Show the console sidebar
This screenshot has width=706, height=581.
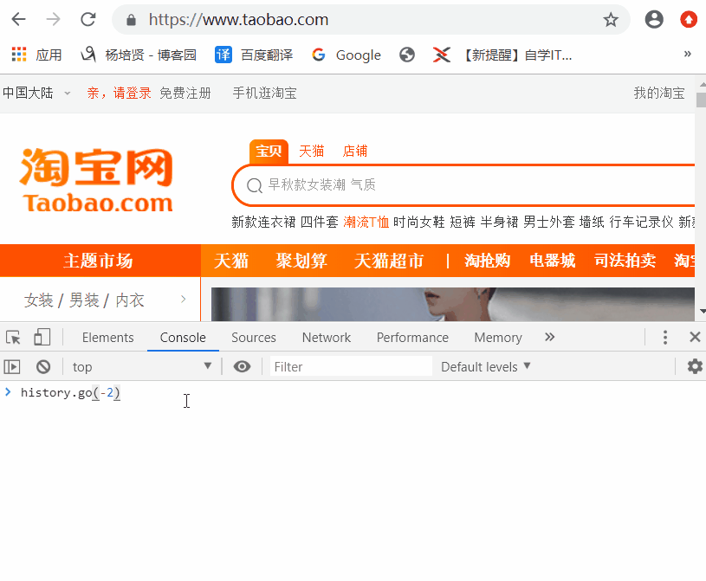coord(12,367)
